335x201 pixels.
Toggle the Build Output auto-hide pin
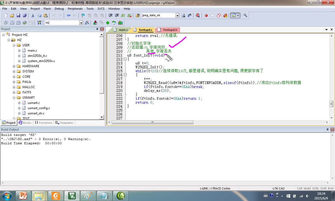pos(328,130)
